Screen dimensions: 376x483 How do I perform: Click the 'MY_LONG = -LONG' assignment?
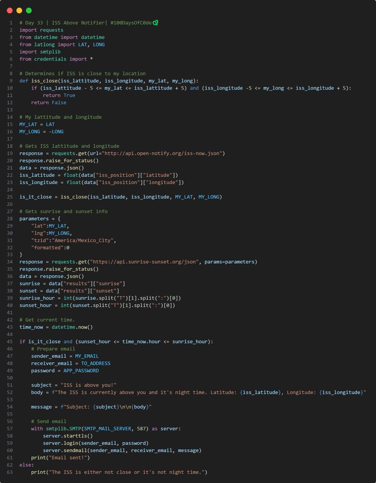coord(41,132)
